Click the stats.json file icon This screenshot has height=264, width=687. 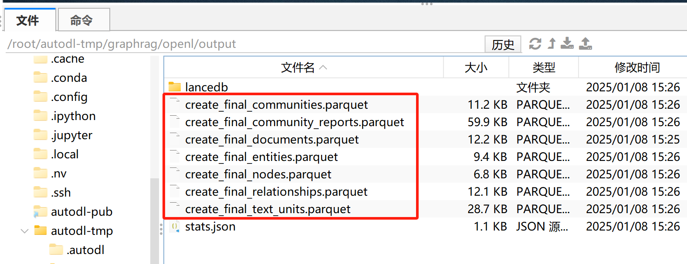(175, 227)
